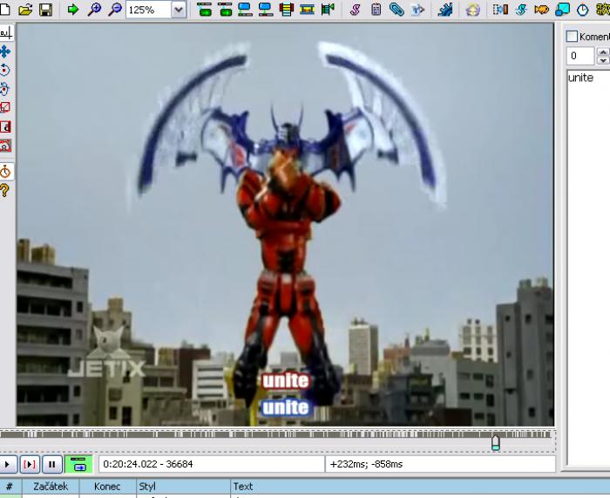Select Rotate on XY axes tool
The image size is (610, 498).
click(x=5, y=89)
